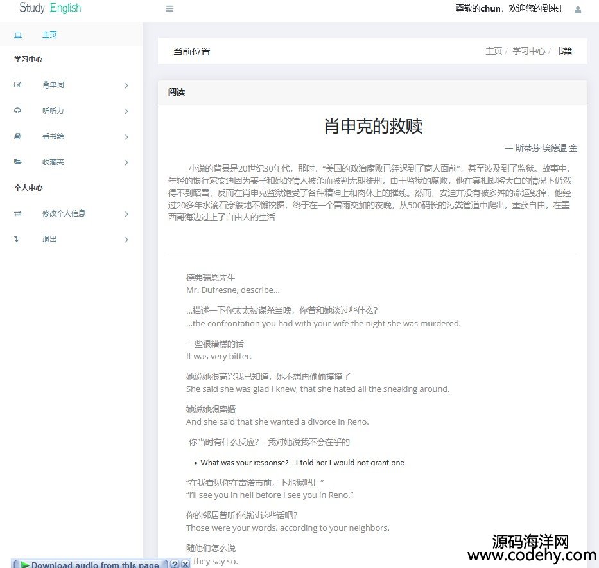Click the Study English logo
Image resolution: width=599 pixels, height=568 pixels.
pyautogui.click(x=50, y=8)
